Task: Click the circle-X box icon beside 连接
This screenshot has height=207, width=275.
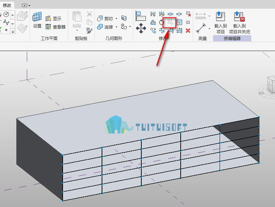Action: click(x=124, y=26)
